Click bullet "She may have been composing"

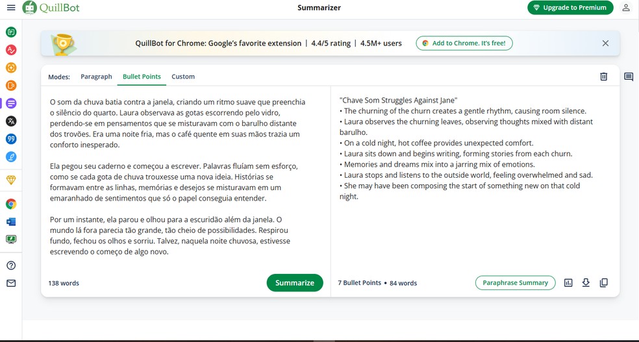coord(460,191)
